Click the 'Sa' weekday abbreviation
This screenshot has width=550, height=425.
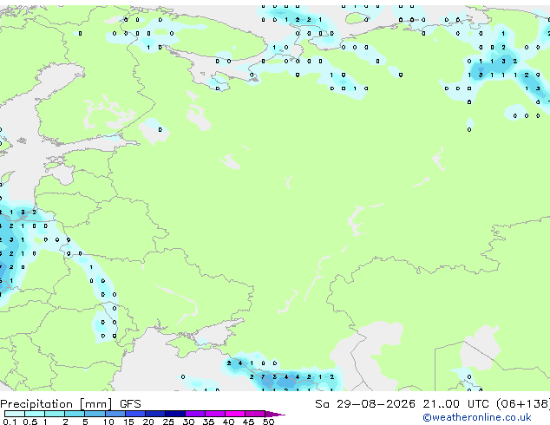322,404
